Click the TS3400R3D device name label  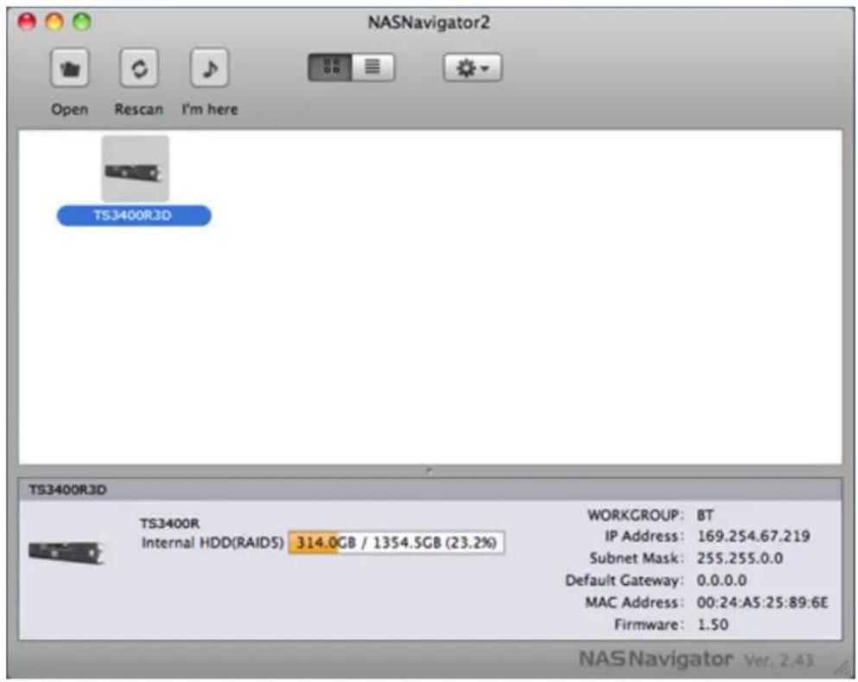click(134, 216)
